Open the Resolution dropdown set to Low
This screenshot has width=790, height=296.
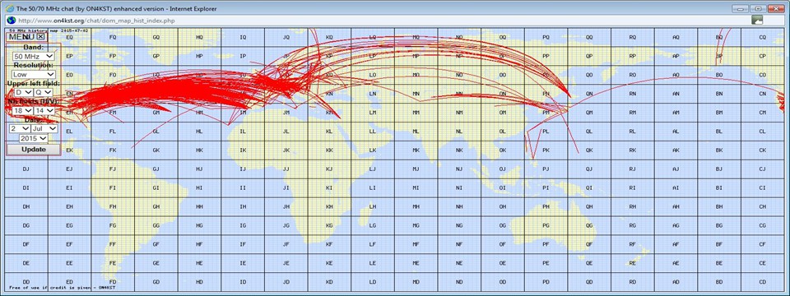click(34, 75)
